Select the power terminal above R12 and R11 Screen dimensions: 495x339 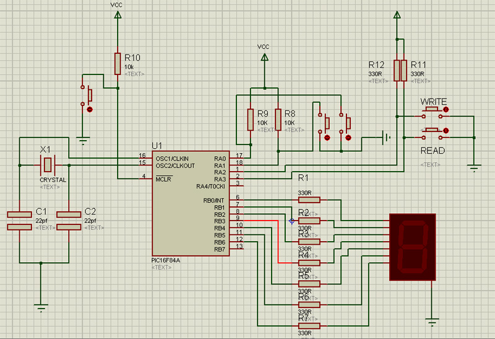tap(397, 15)
